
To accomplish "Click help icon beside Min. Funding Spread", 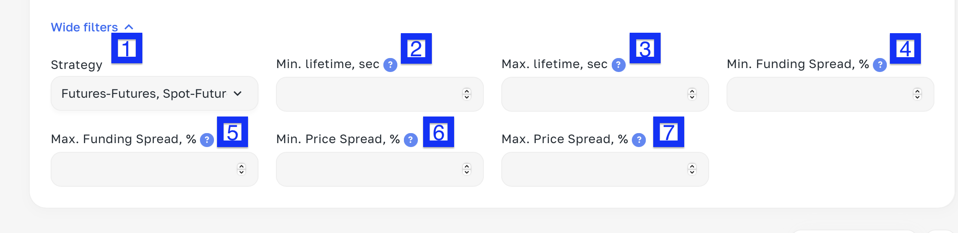I will (879, 65).
